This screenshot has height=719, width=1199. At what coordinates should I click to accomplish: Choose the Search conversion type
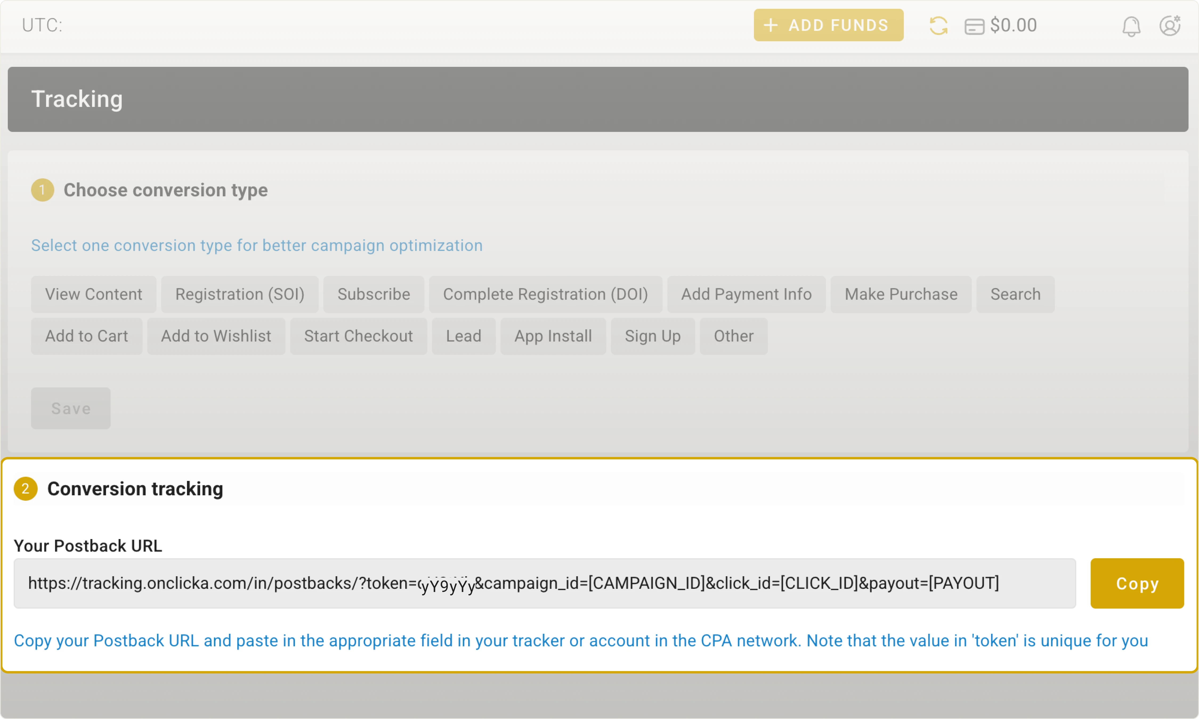coord(1015,294)
